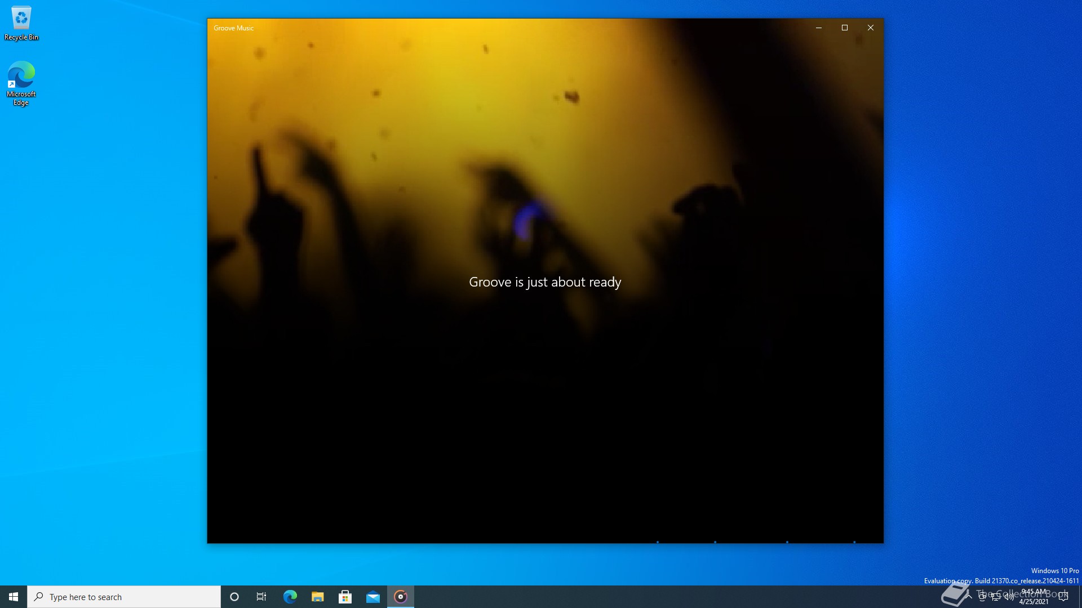The image size is (1082, 608).
Task: Open network status from the tray
Action: pyautogui.click(x=996, y=597)
